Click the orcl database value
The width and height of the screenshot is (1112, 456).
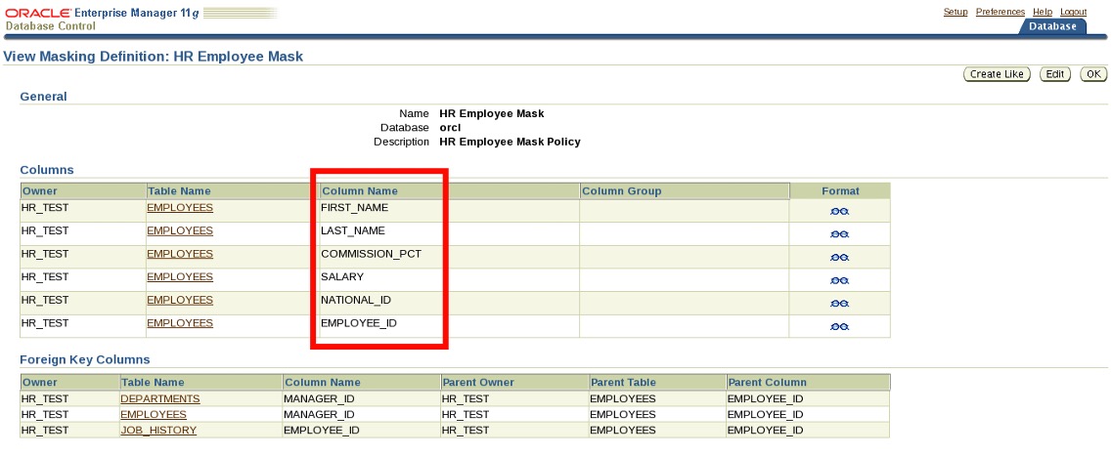450,128
